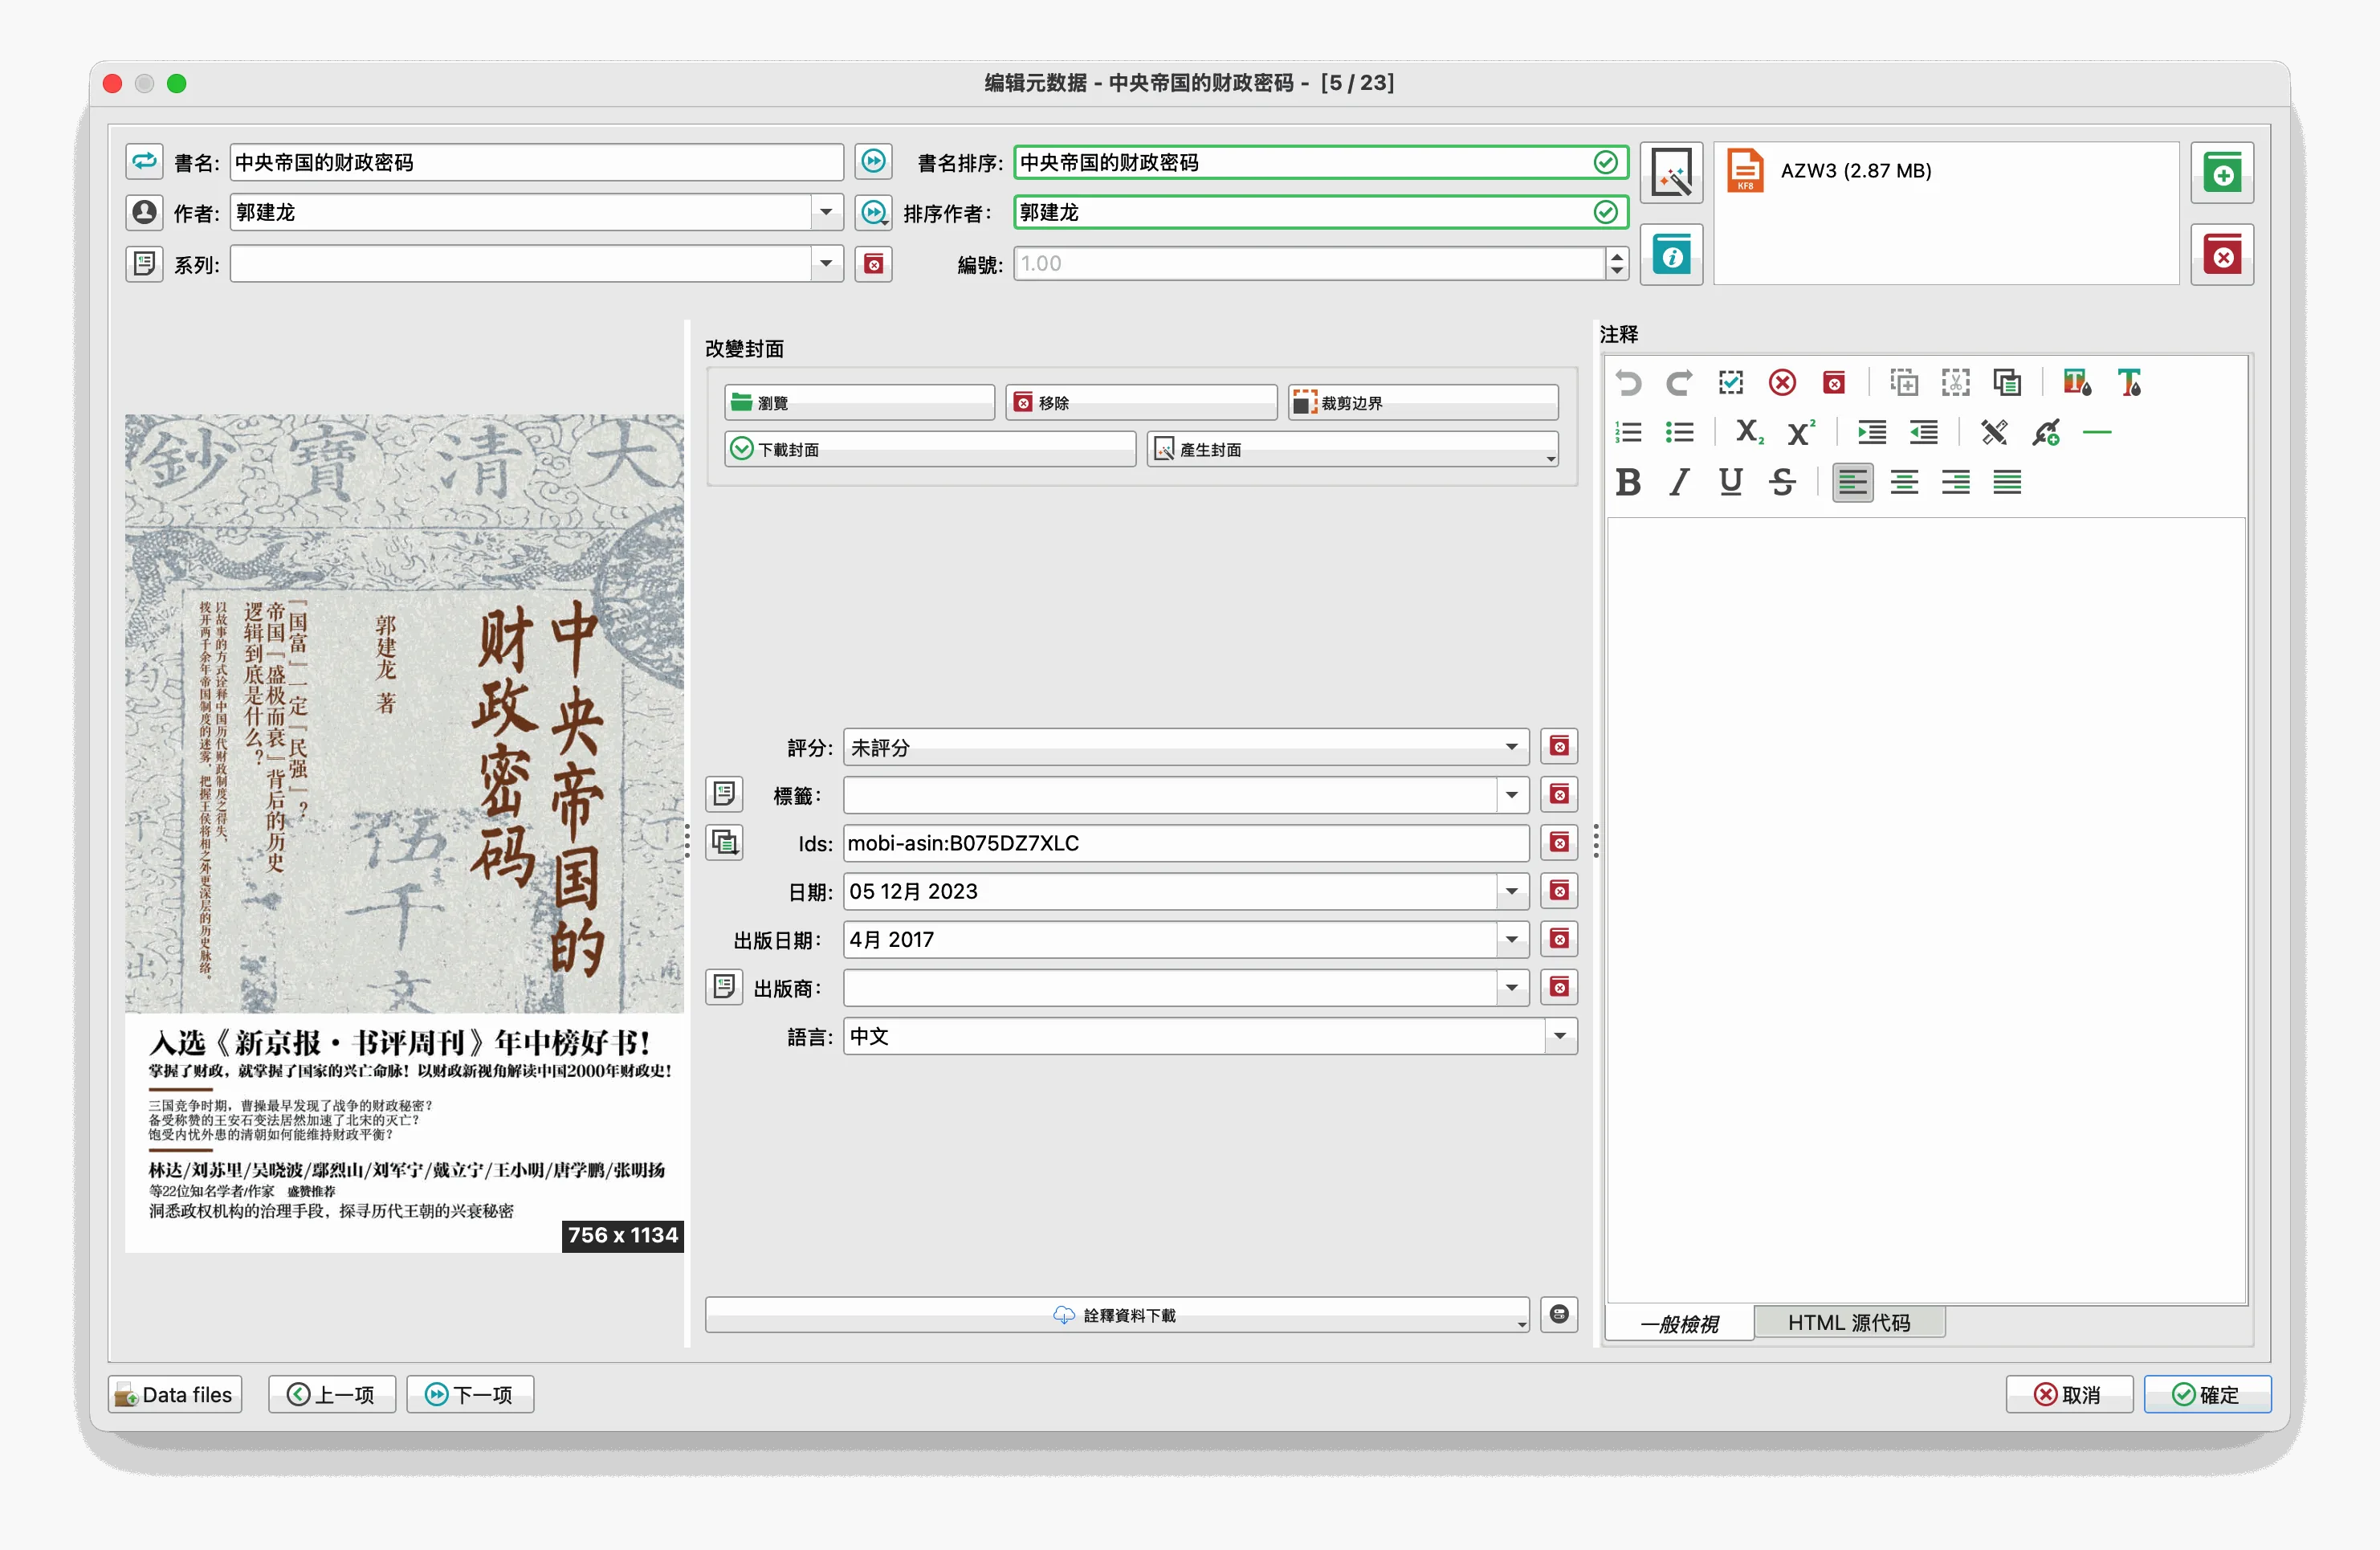Open metadata download configuration icon
2380x1550 pixels.
[1559, 1314]
